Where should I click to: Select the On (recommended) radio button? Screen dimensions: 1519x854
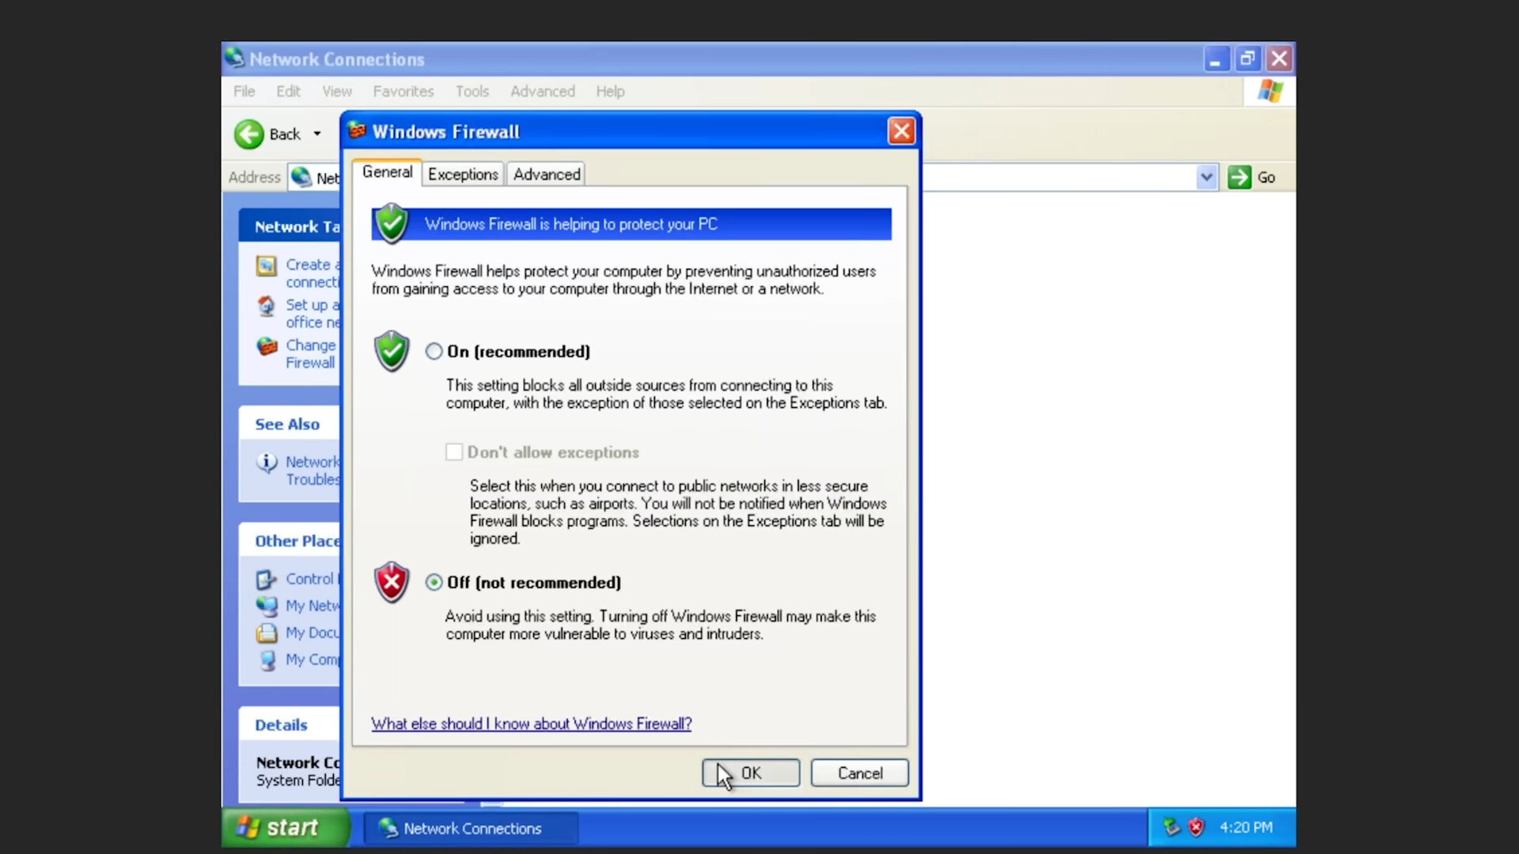click(x=434, y=351)
